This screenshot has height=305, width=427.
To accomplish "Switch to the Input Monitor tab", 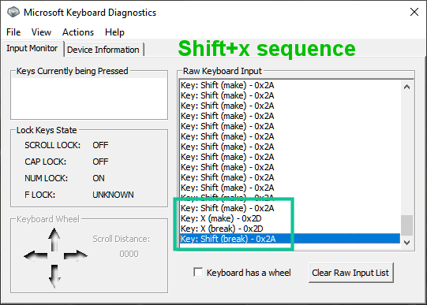I will coord(32,48).
